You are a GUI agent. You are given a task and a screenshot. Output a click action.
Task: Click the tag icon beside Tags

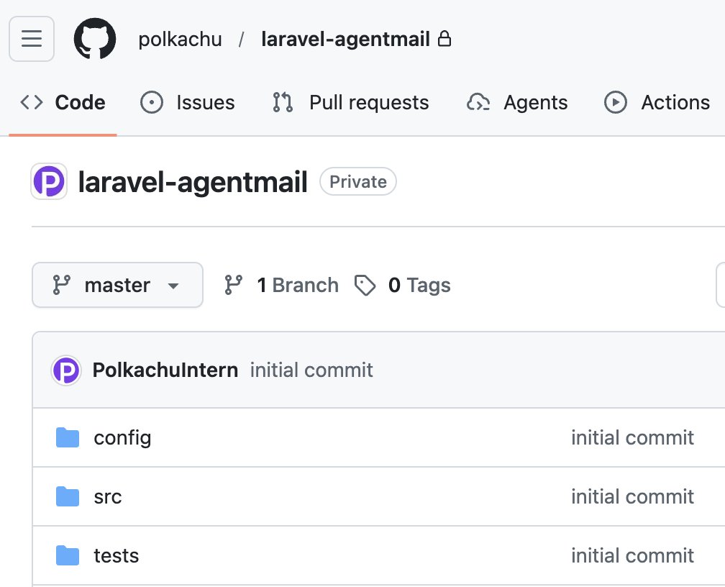click(x=365, y=286)
